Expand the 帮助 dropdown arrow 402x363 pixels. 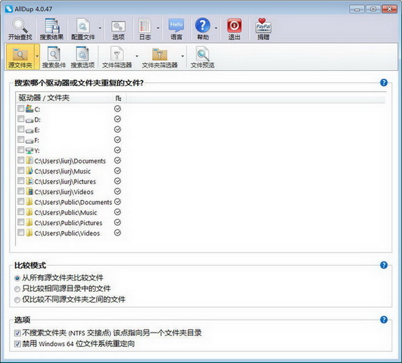click(216, 28)
